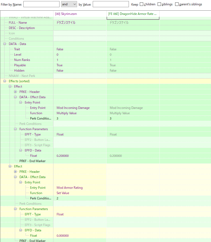Collapse the first Entry Point group node
Image resolution: width=211 pixels, height=242 pixels.
(21, 102)
